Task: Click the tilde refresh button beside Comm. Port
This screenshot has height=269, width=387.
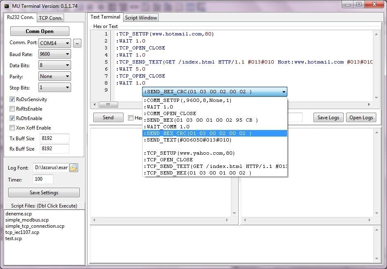Action: point(77,43)
